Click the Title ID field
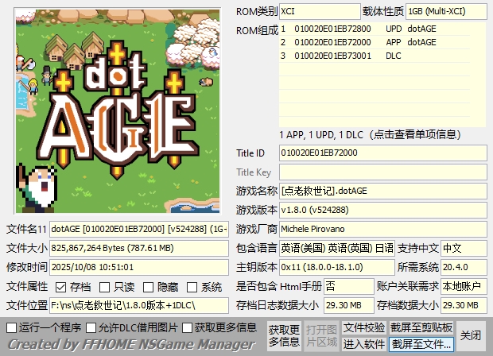This screenshot has width=493, height=356. pyautogui.click(x=382, y=153)
